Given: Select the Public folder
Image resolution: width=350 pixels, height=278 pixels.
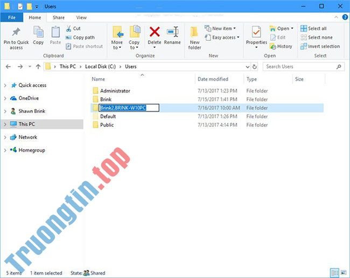Looking at the screenshot, I should [107, 125].
